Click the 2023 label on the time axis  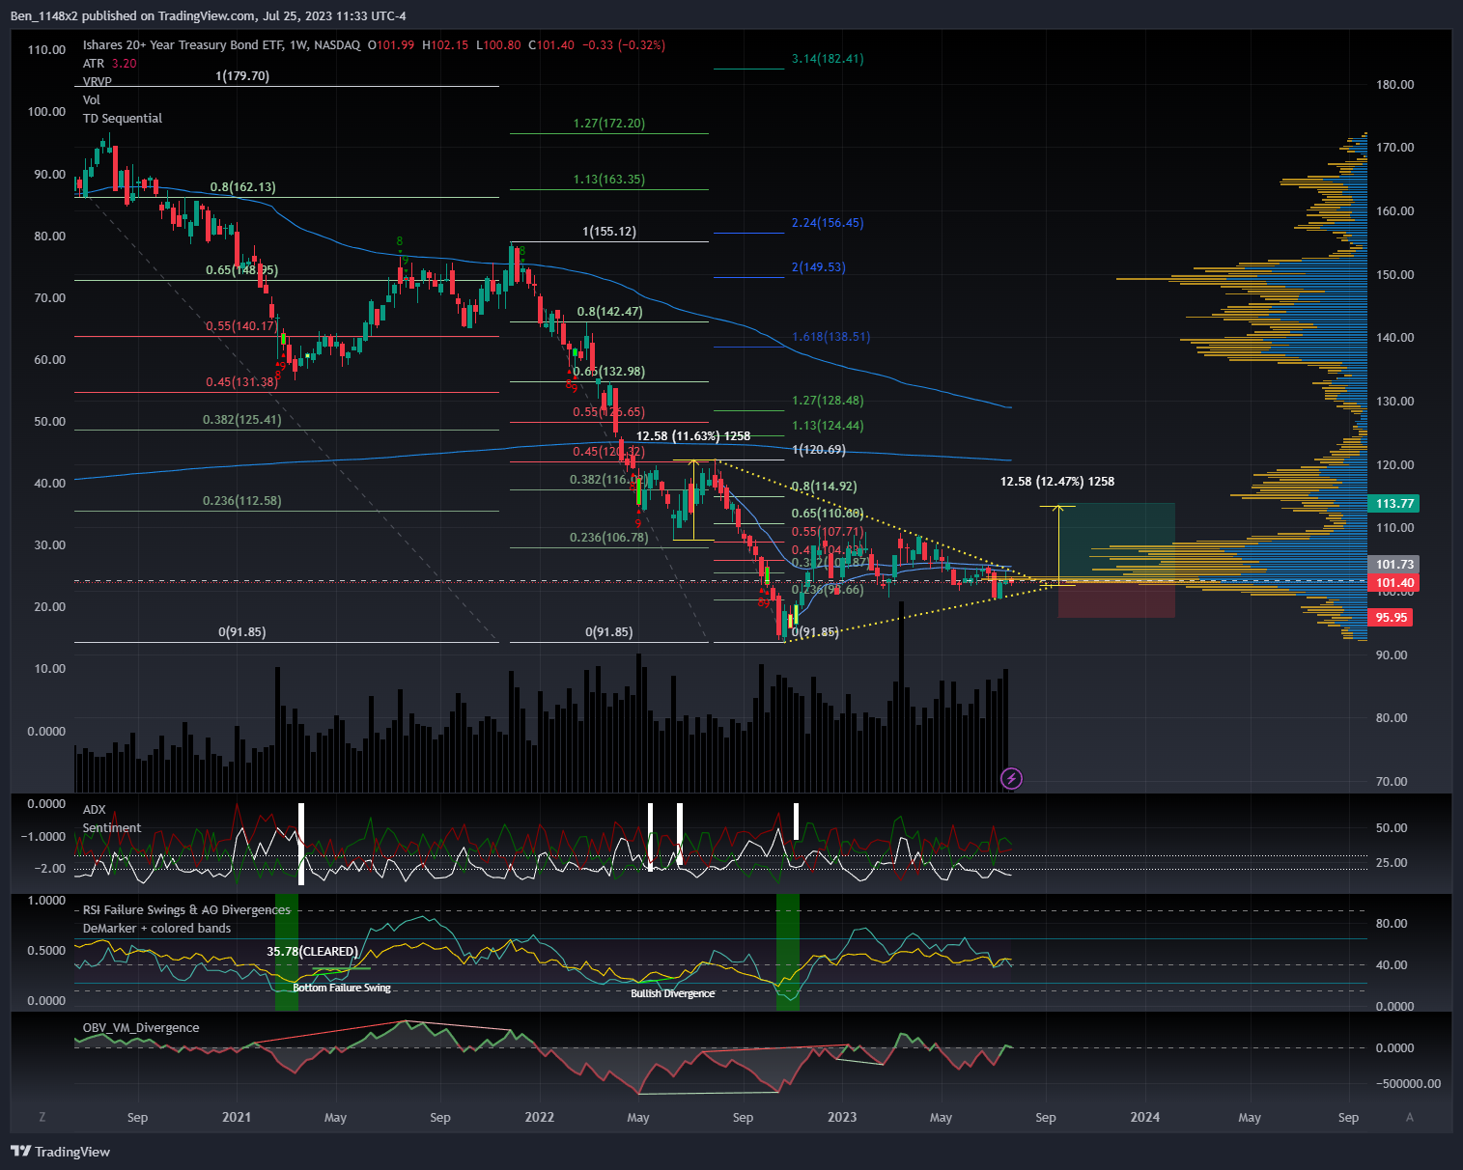pos(842,1117)
